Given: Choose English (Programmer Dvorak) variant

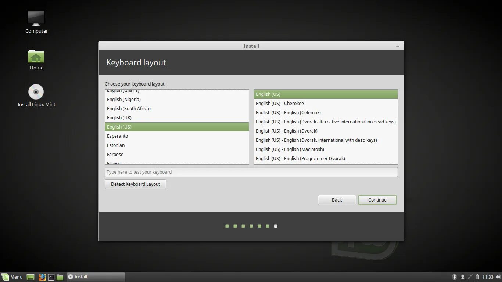Looking at the screenshot, I should coord(326,158).
